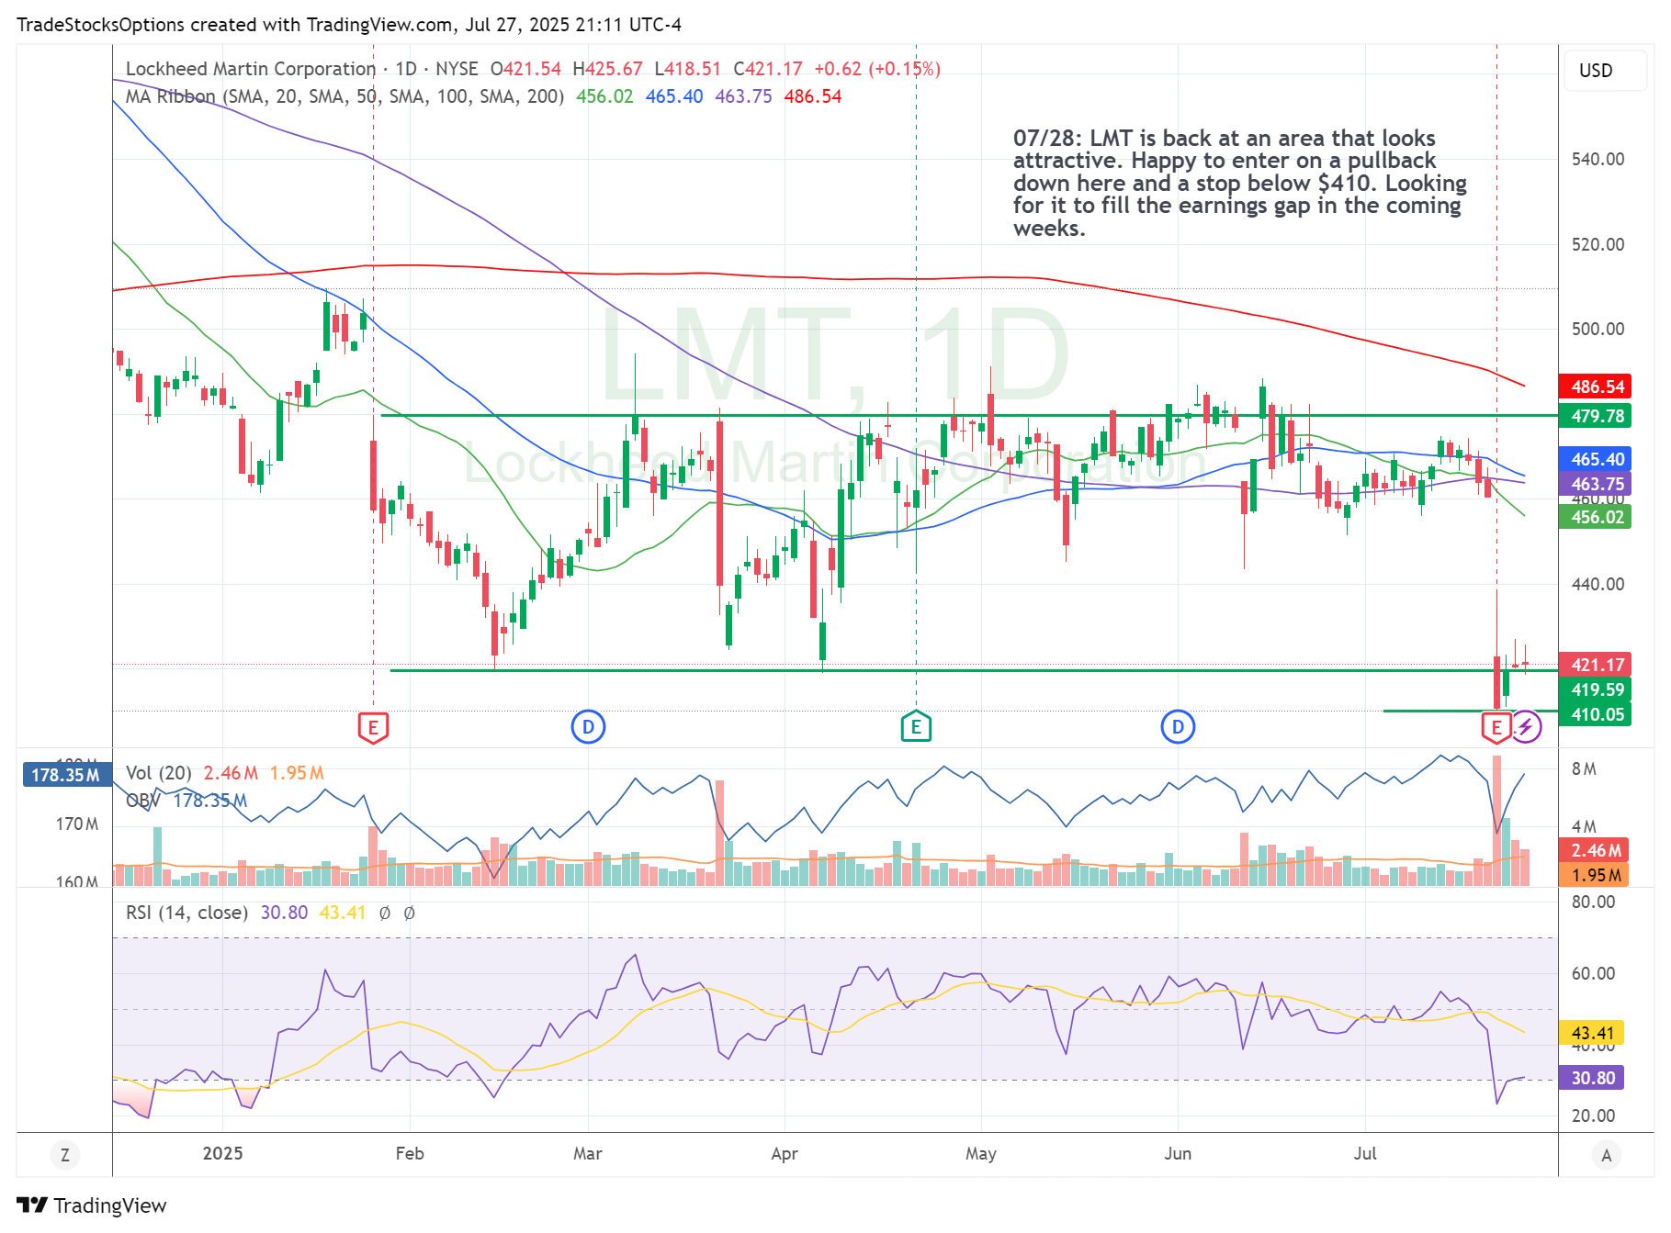Viewport: 1671px width, 1233px height.
Task: Click the Z timezone button
Action: tap(65, 1155)
